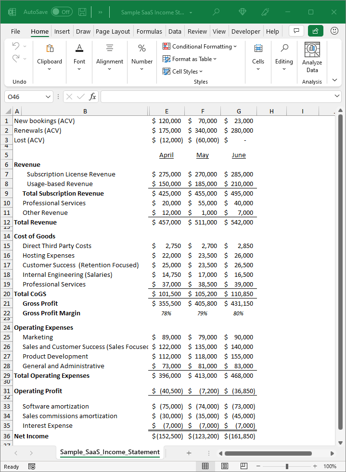
Task: Open the Redo history dropdown arrow
Action: click(25, 59)
